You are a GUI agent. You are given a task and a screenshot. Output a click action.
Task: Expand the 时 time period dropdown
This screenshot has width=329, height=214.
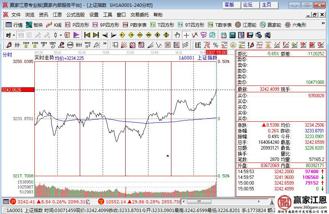(x=10, y=35)
